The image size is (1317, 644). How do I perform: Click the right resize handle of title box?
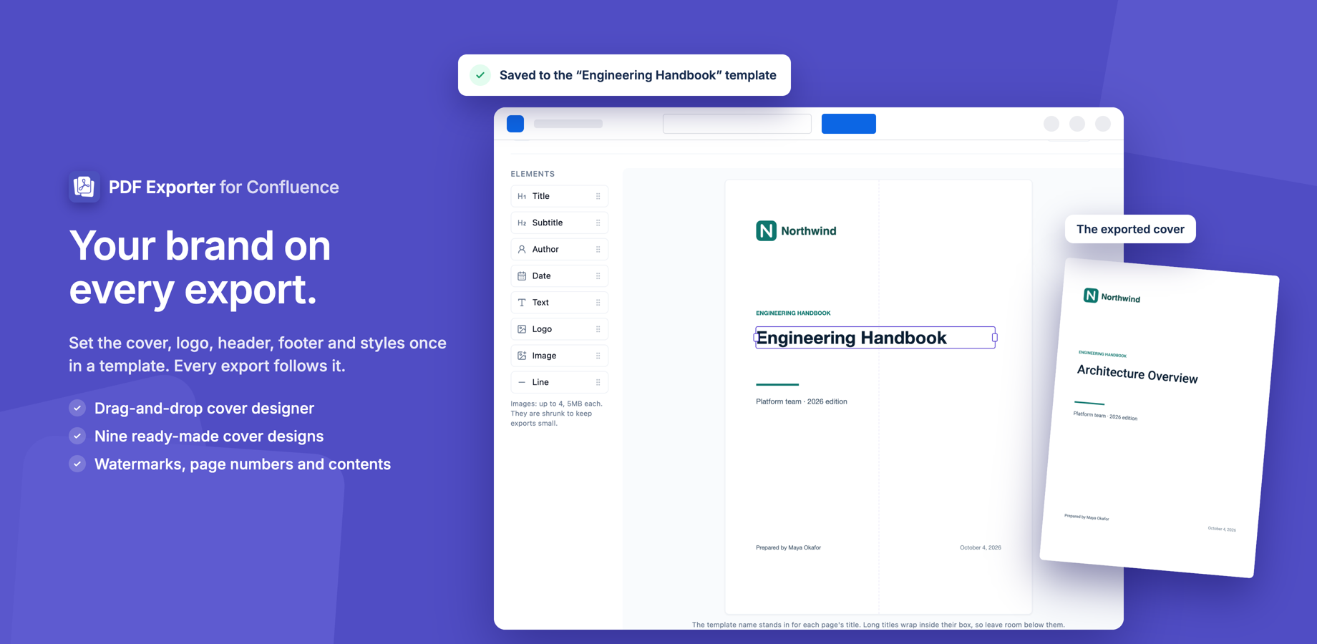995,338
